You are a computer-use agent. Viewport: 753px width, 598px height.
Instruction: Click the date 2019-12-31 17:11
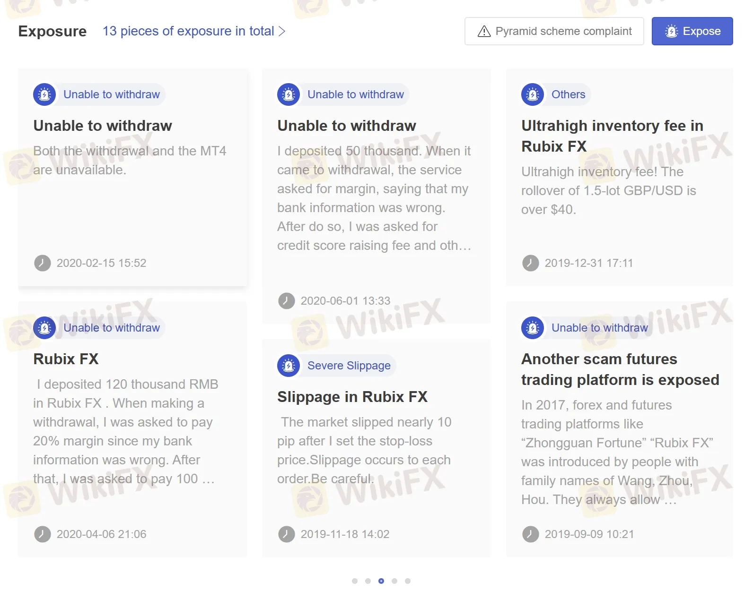[589, 263]
